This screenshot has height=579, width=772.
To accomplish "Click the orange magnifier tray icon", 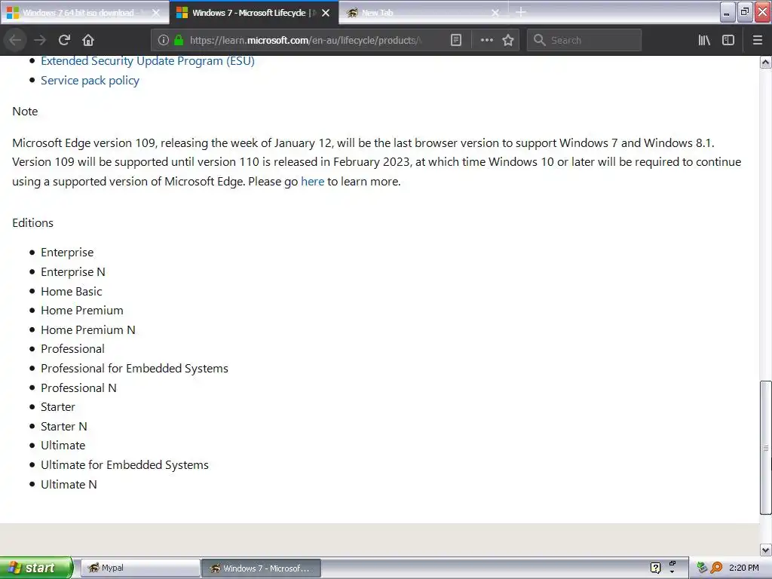I will point(716,568).
